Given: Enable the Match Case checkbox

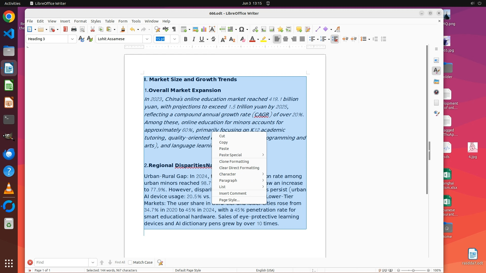Looking at the screenshot, I should click(130, 262).
